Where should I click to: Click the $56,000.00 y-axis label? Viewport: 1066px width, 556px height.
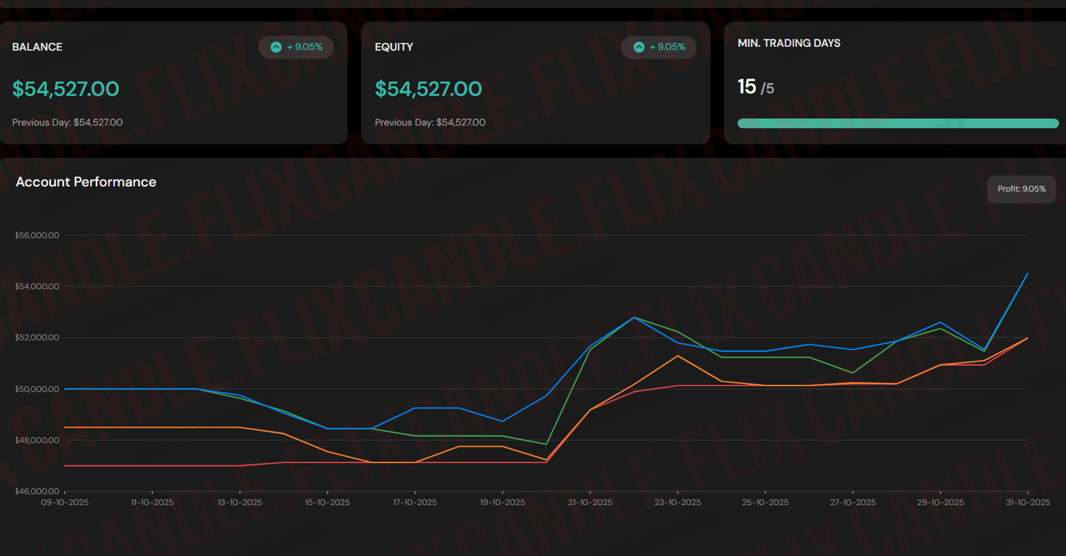[37, 235]
